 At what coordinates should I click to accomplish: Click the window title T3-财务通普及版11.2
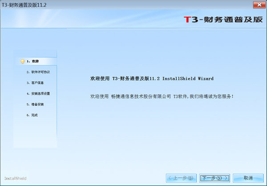click(x=26, y=4)
